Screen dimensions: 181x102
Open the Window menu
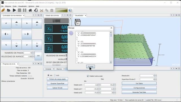tap(31, 6)
